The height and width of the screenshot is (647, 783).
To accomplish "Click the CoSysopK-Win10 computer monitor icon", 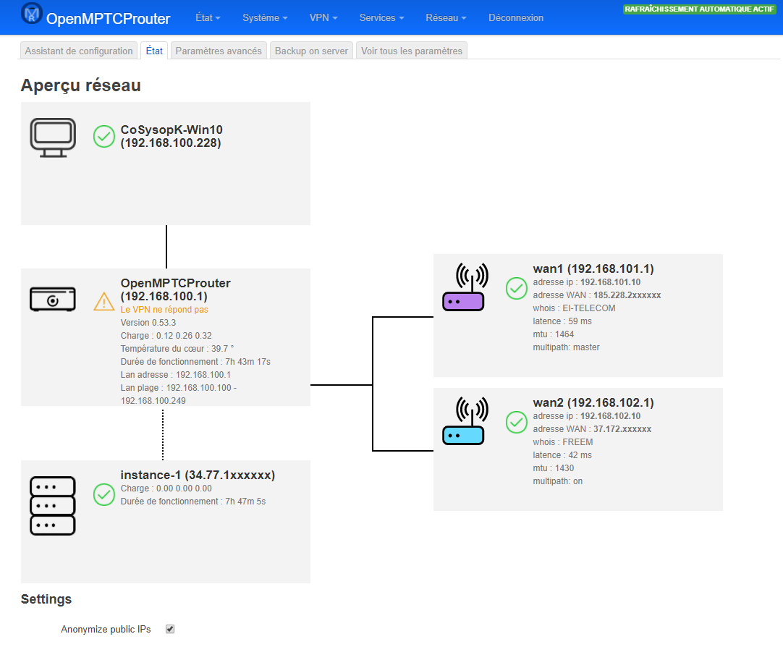I will click(x=53, y=138).
